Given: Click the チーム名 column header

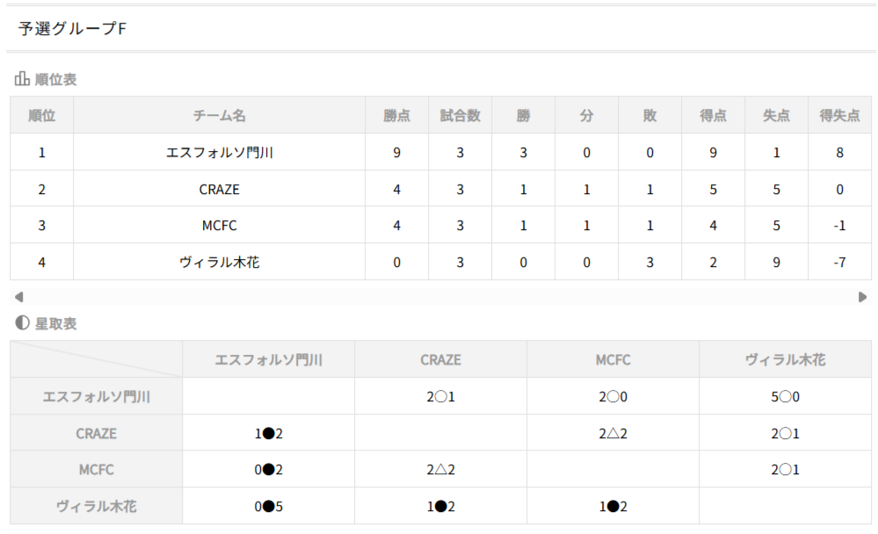Looking at the screenshot, I should click(219, 115).
